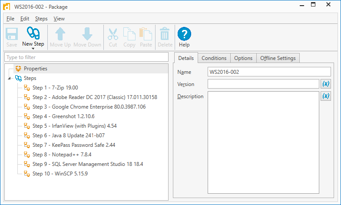
Task: Select Step 7 - KeePass Password Safe
Action: [74, 145]
